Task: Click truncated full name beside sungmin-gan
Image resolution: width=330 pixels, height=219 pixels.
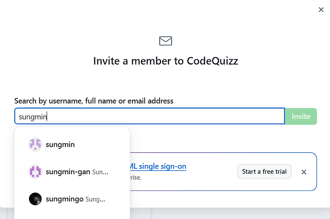Action: click(100, 172)
